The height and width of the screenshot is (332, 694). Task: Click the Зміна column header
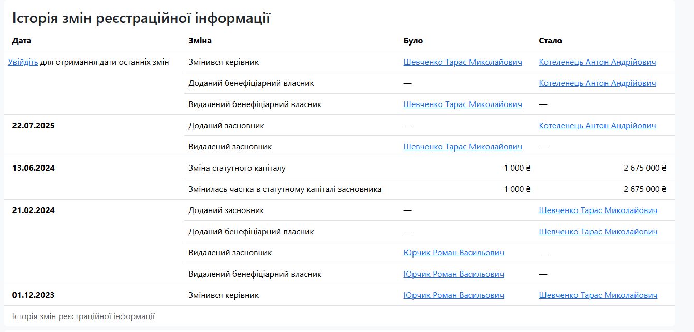[200, 41]
